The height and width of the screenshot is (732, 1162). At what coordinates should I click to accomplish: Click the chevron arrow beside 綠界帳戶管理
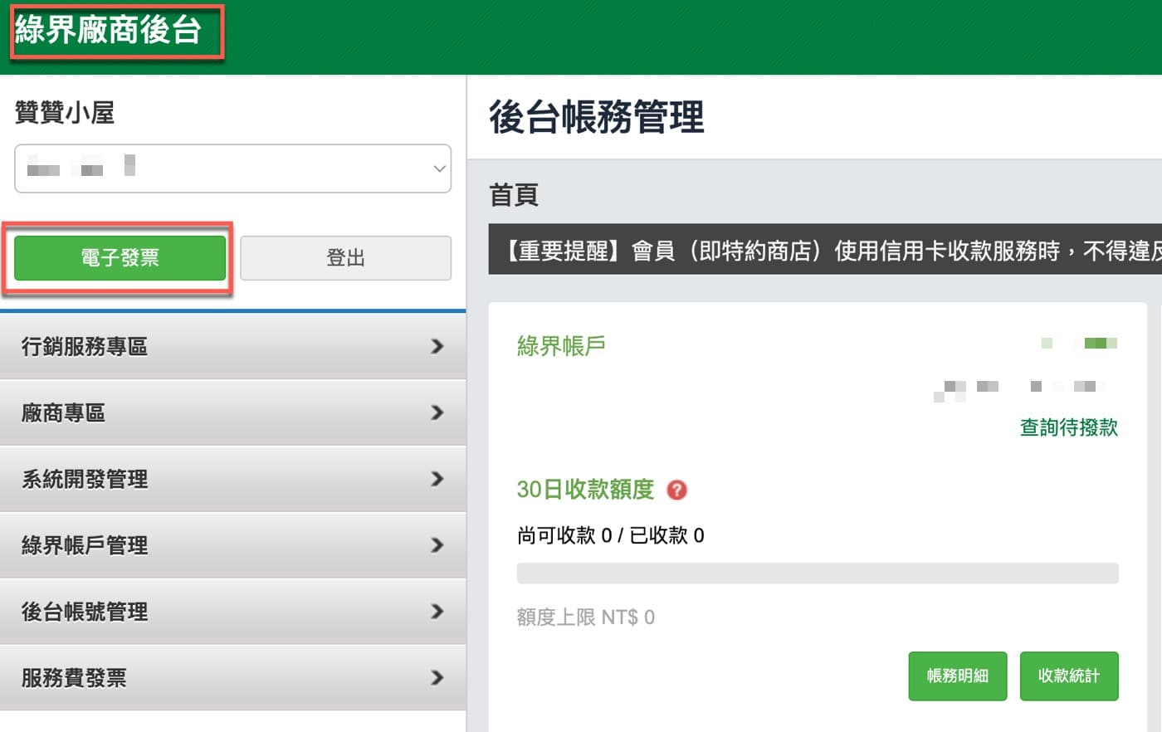pos(437,545)
